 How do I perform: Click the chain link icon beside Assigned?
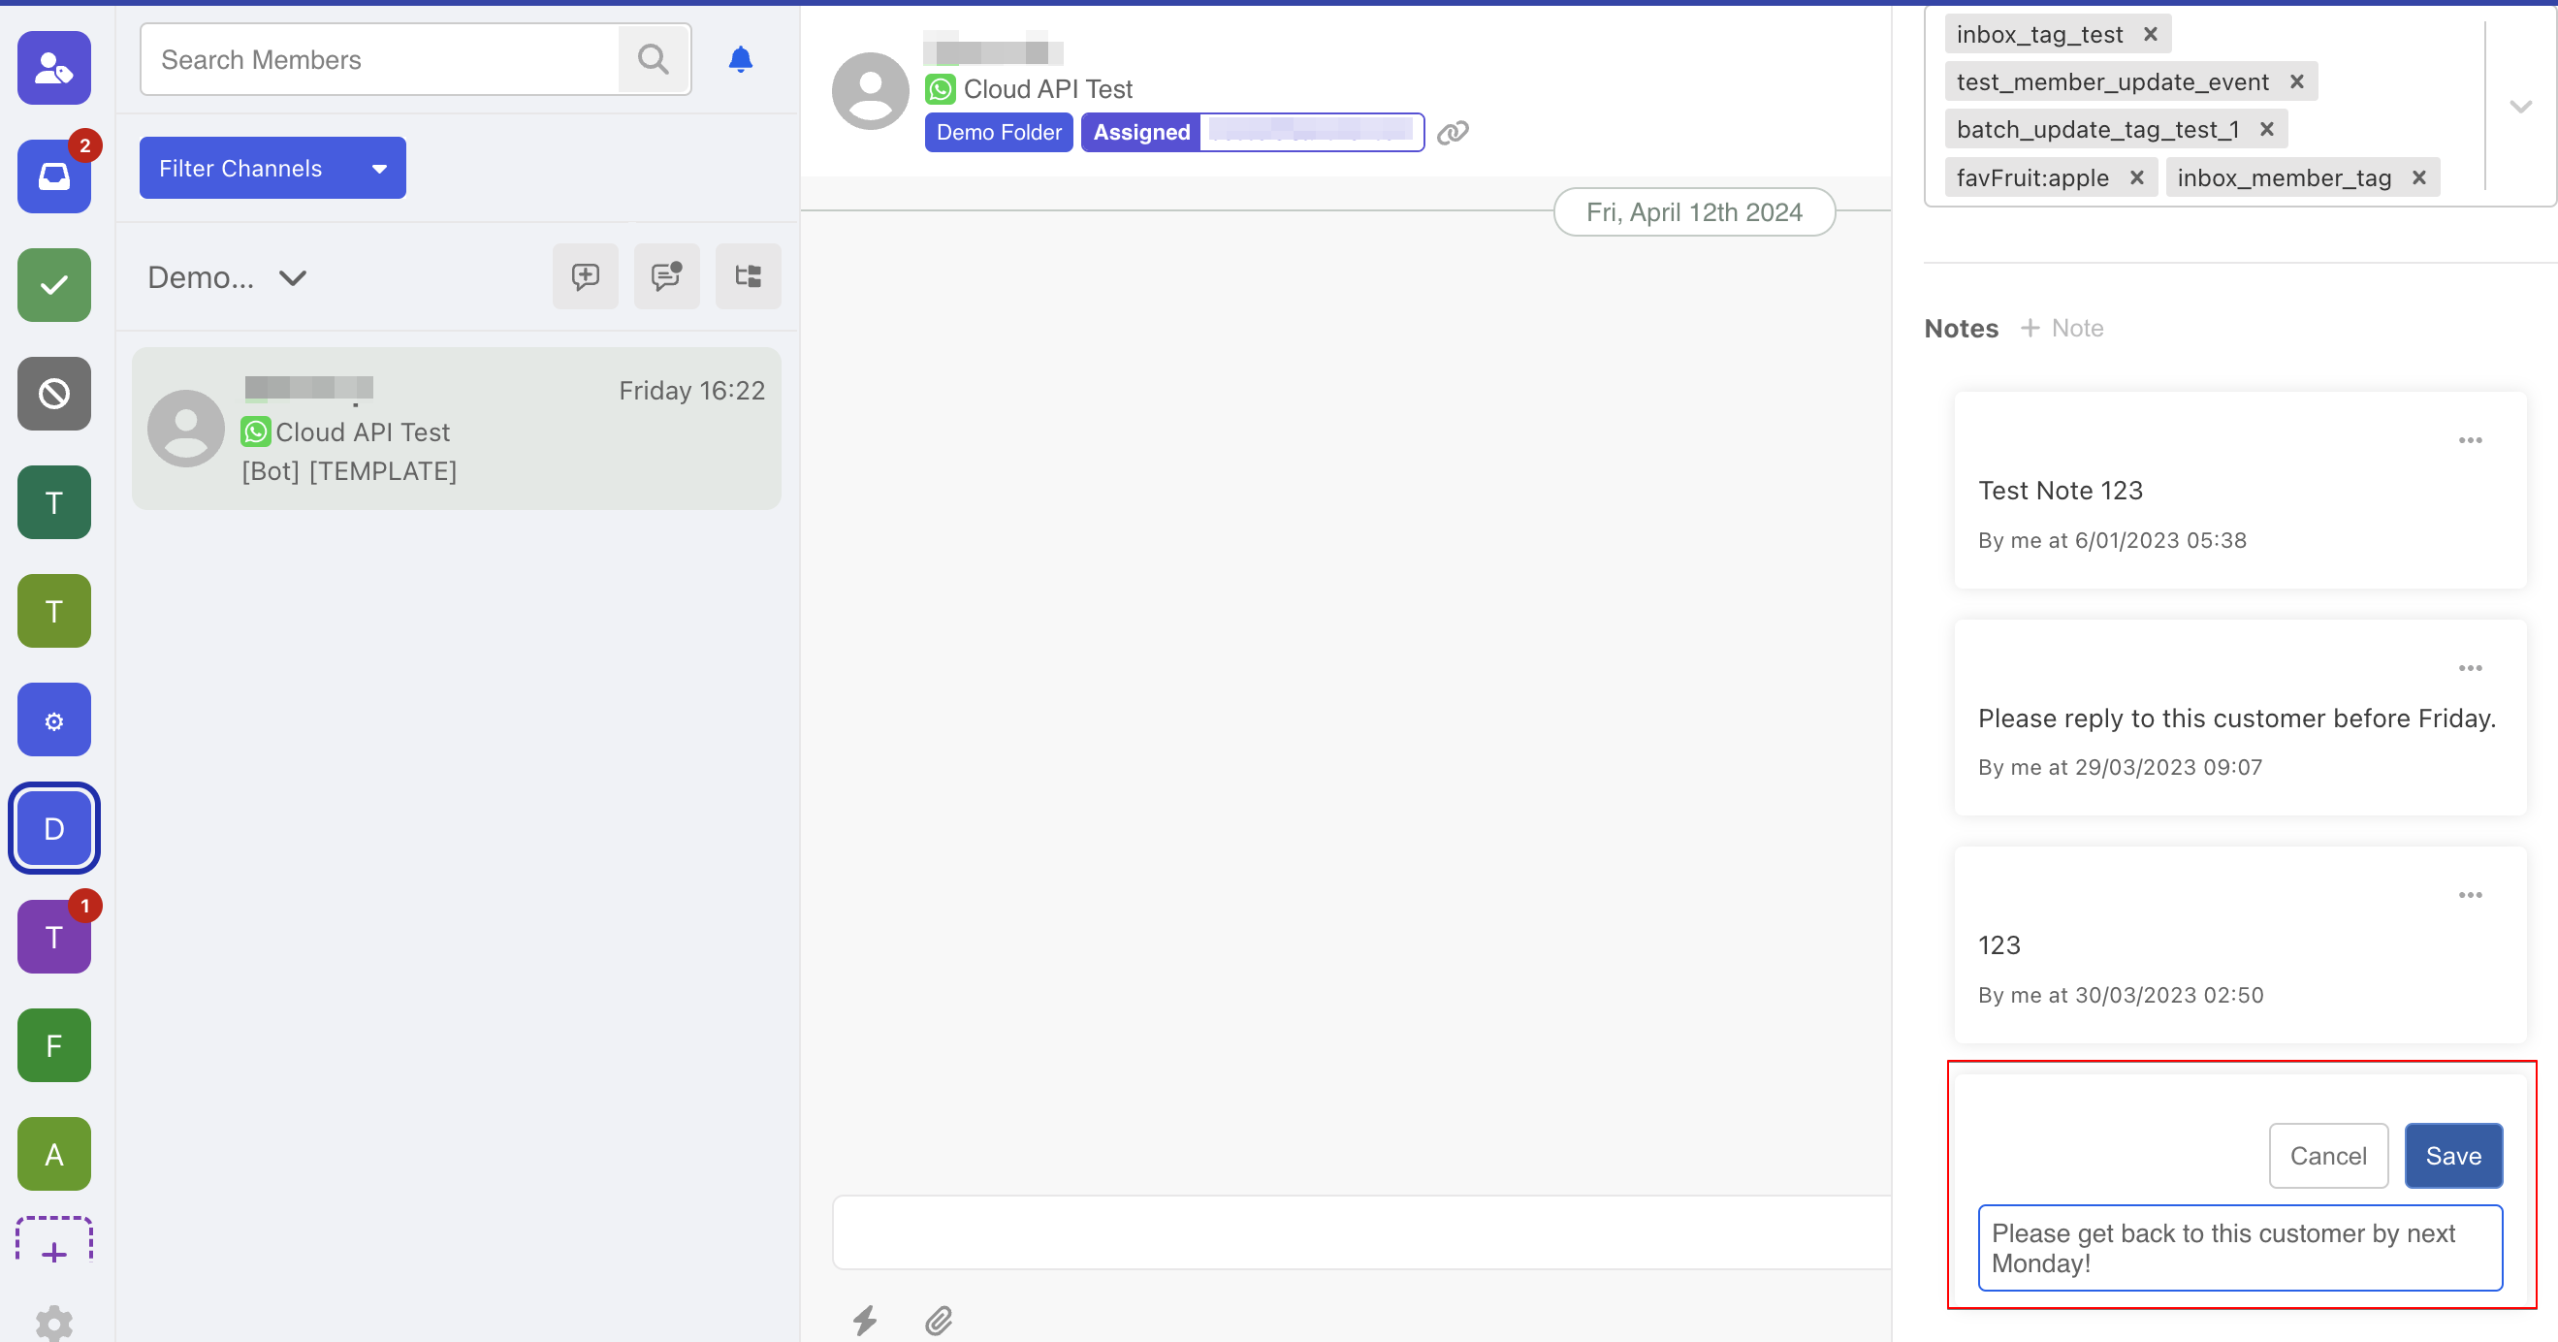(1452, 132)
